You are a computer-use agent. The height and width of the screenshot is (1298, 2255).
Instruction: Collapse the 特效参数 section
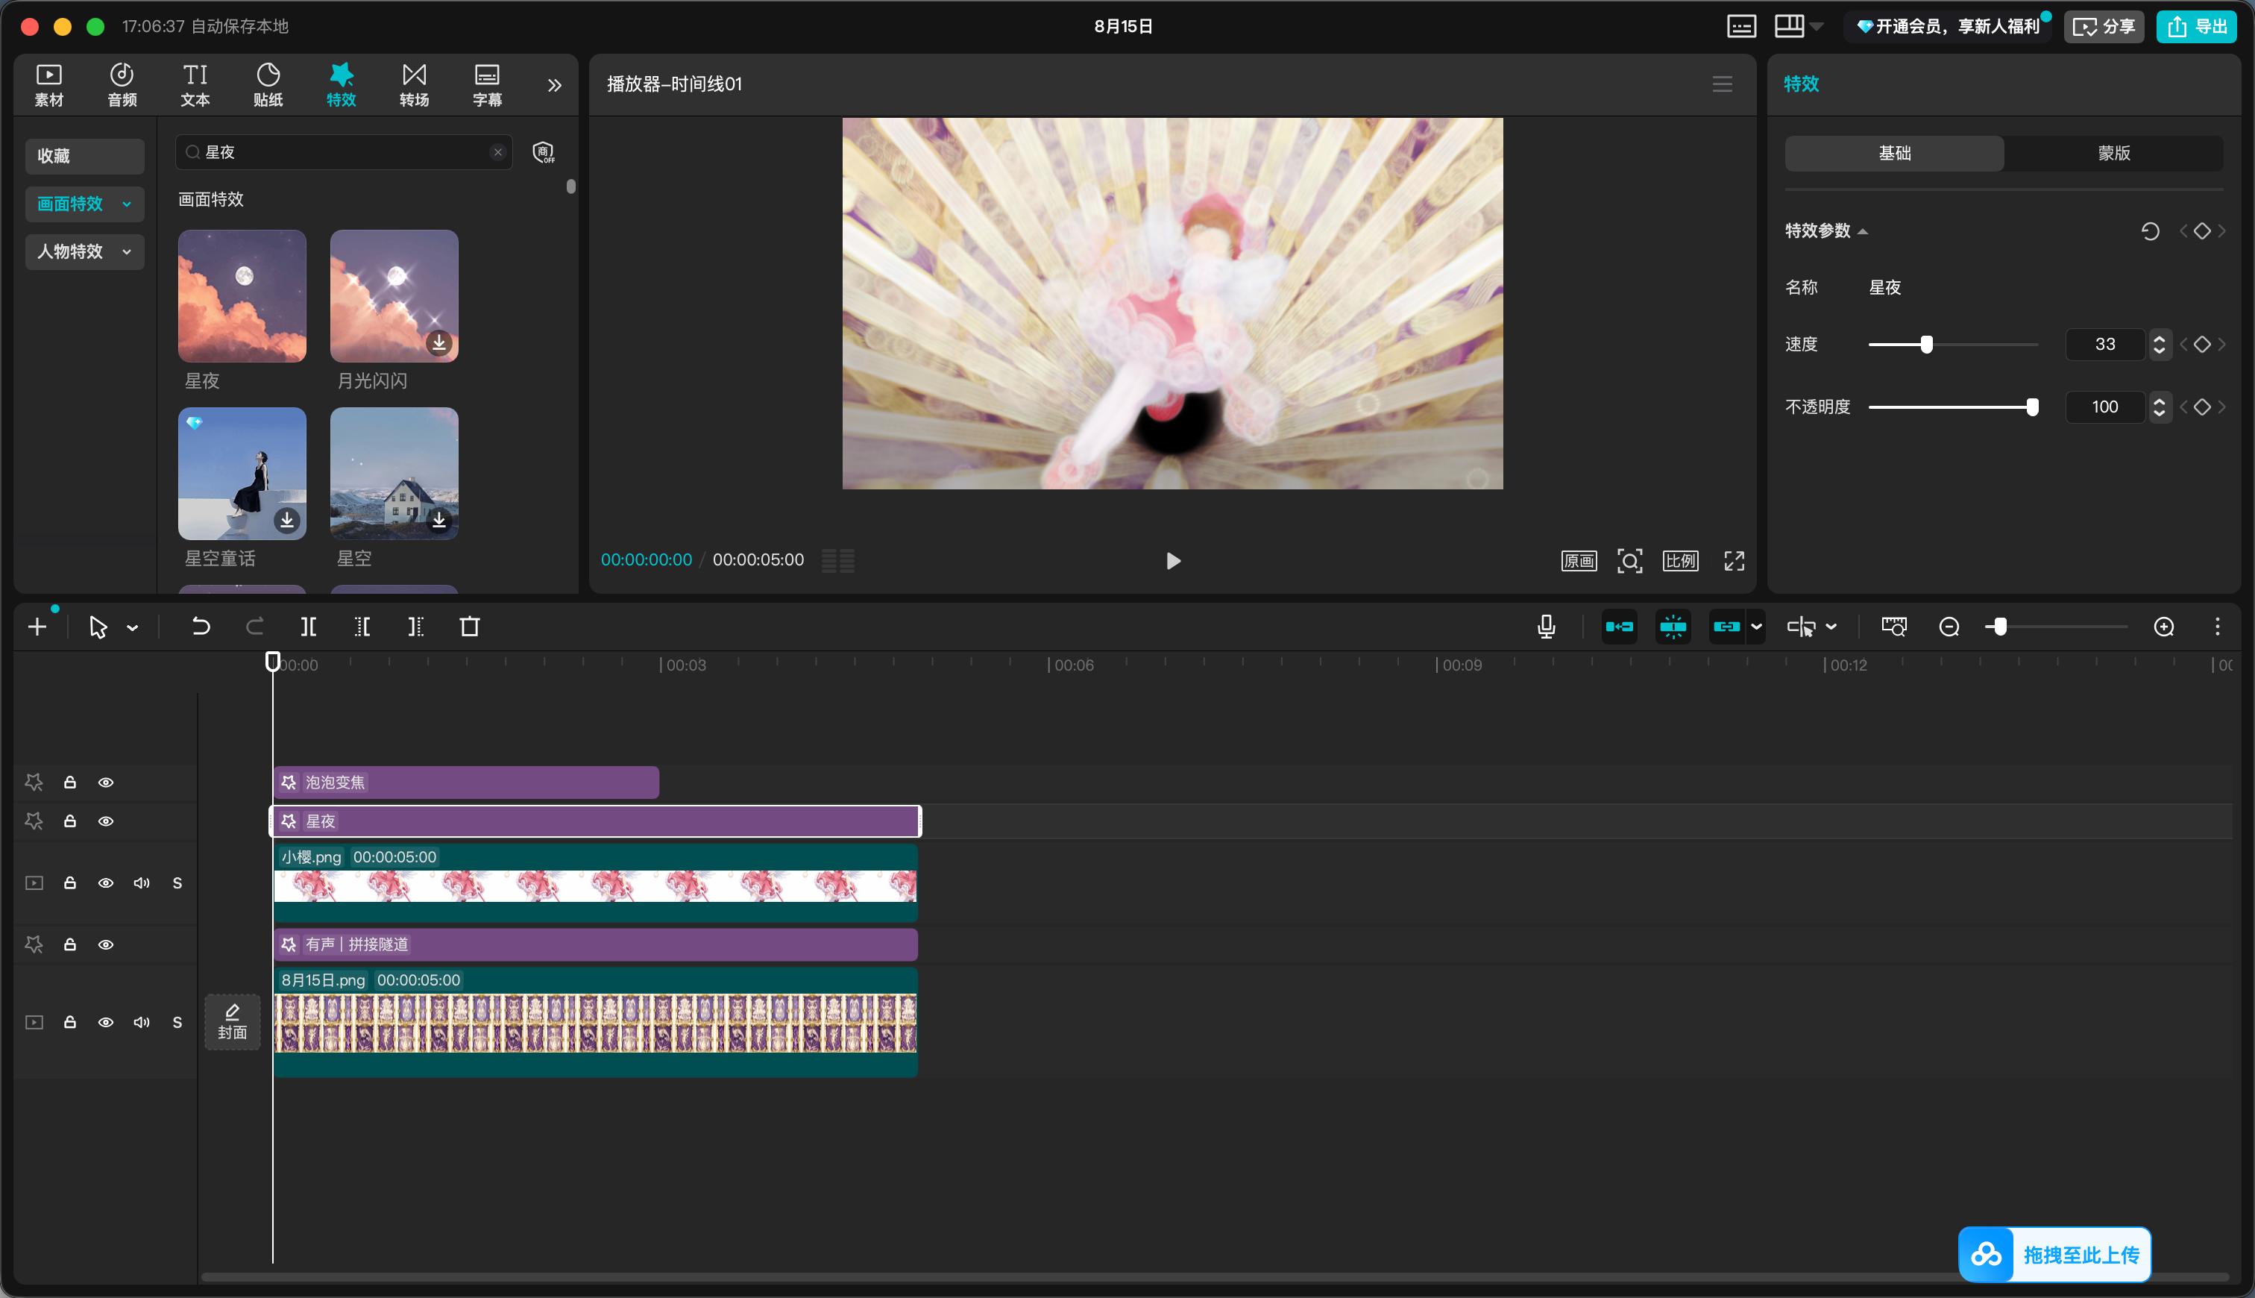1863,232
